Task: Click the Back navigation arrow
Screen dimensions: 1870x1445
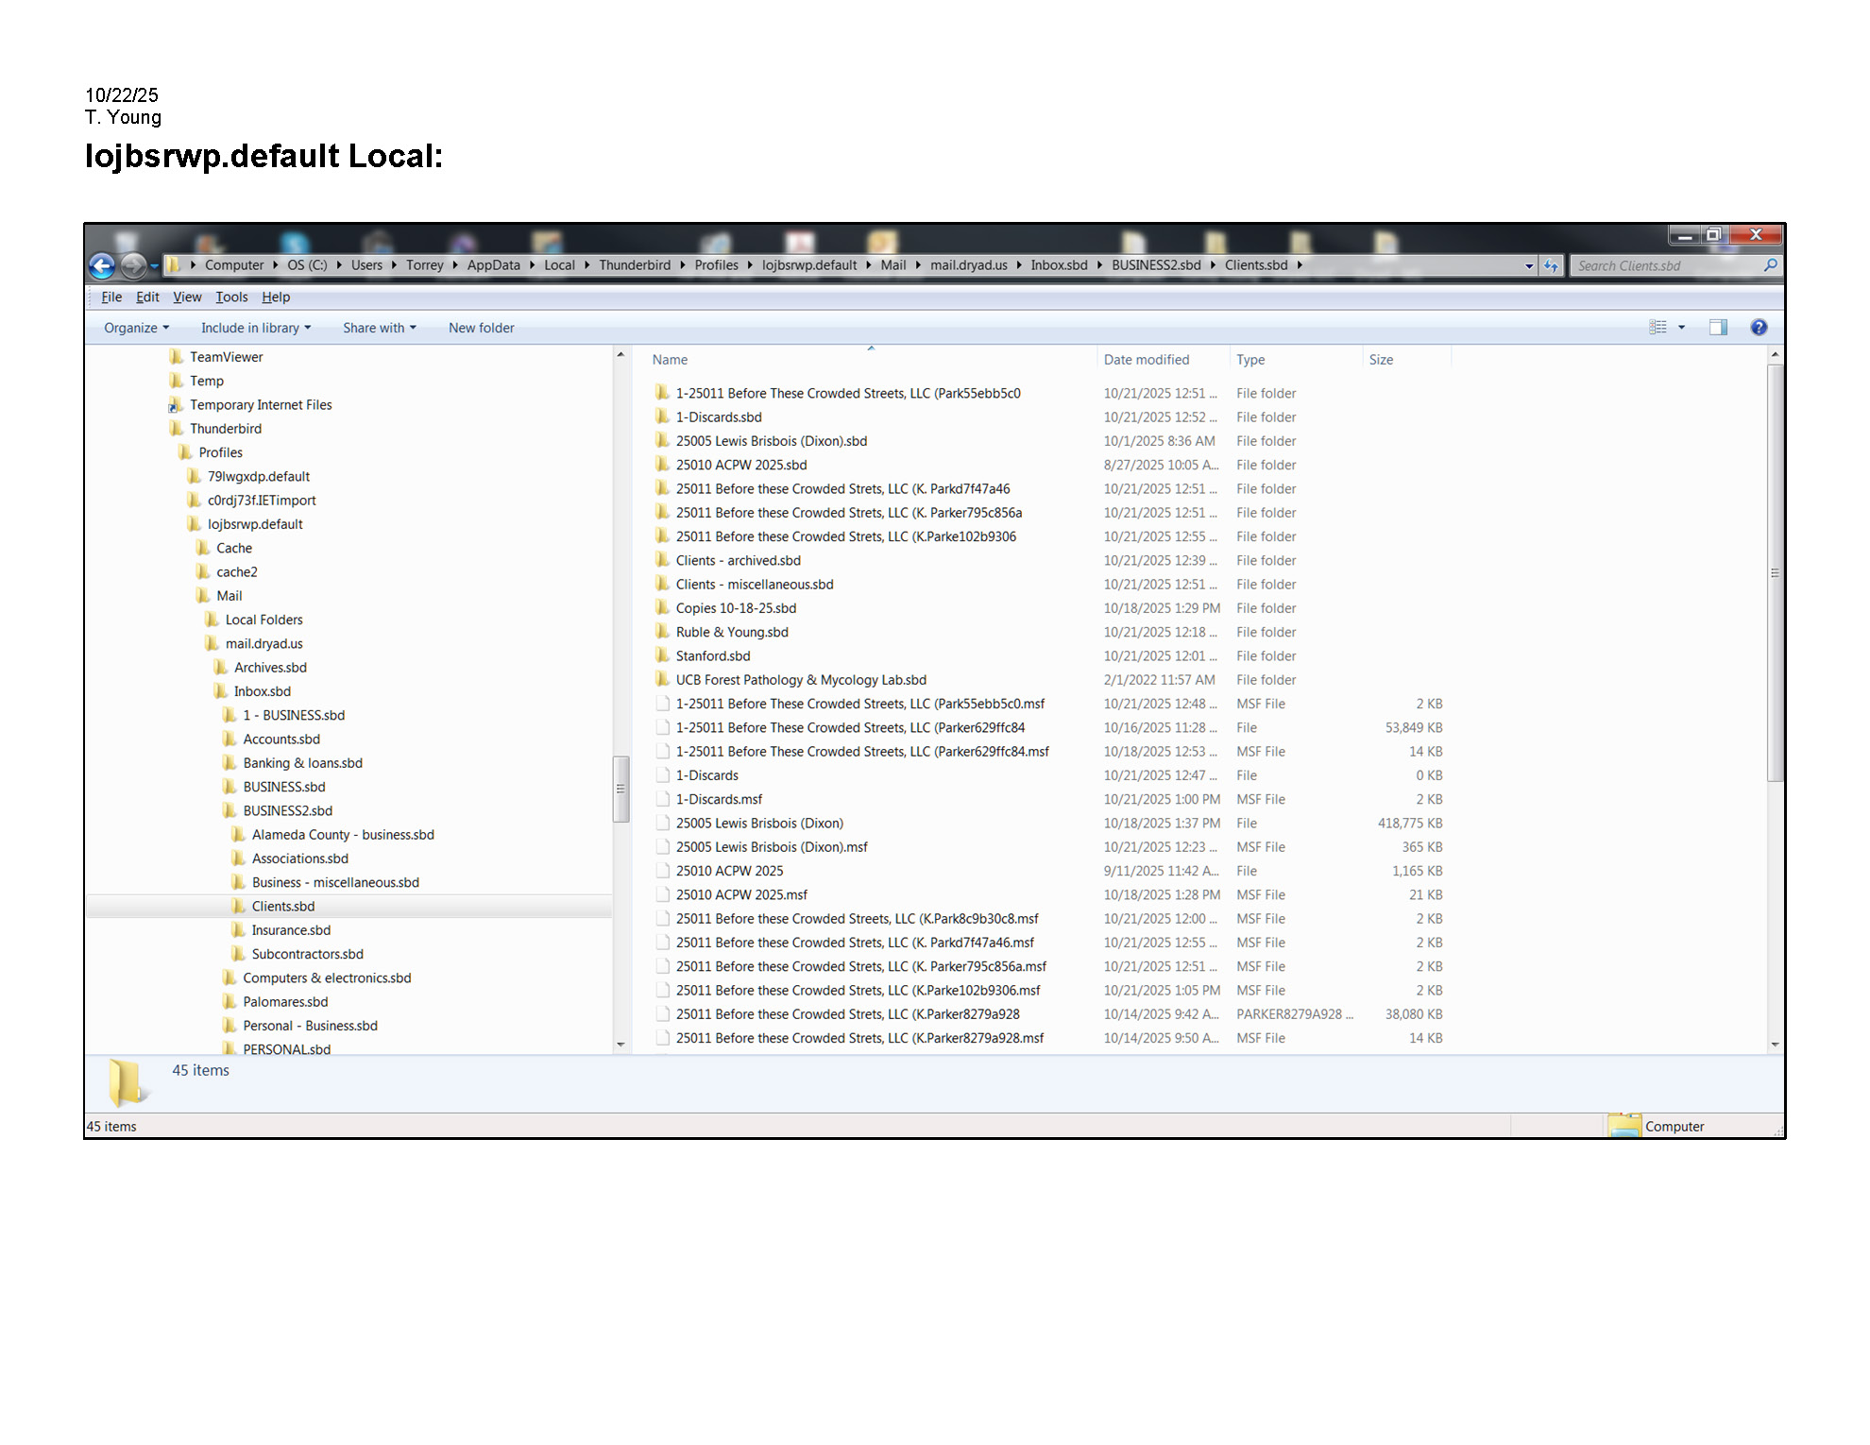Action: pyautogui.click(x=102, y=266)
